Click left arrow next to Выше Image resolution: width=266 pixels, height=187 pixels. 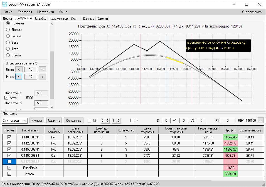click(19, 69)
